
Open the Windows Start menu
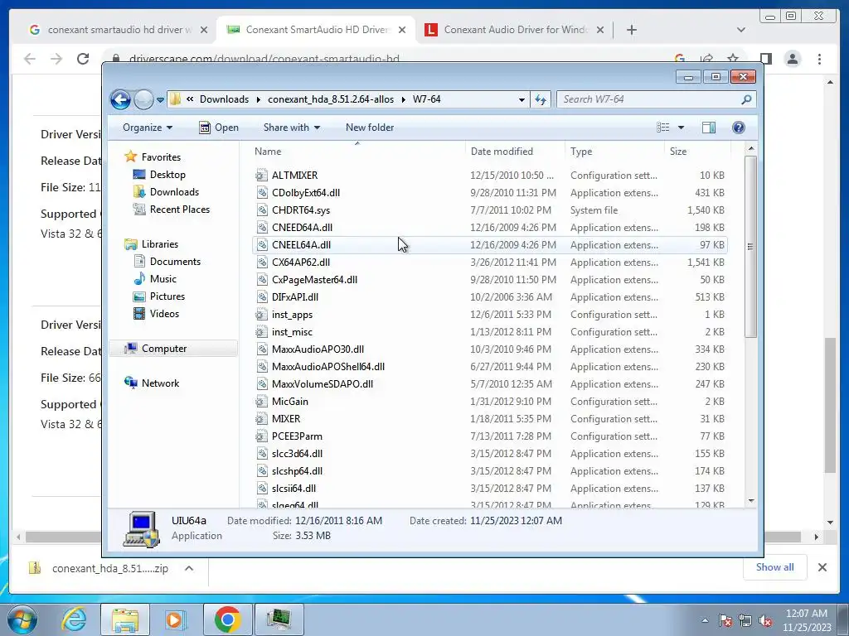coord(22,619)
